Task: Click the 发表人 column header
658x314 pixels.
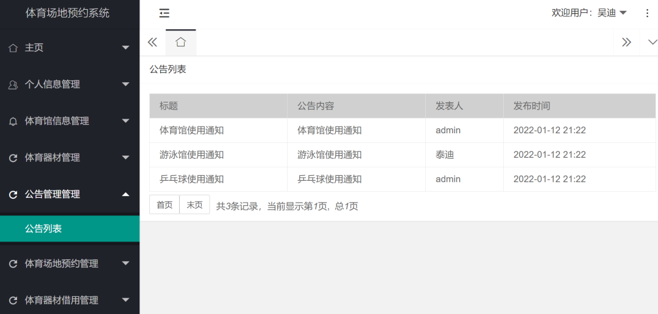Action: point(464,106)
